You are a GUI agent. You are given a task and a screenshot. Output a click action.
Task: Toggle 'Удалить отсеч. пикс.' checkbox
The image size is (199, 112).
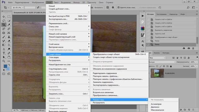coord(118,7)
